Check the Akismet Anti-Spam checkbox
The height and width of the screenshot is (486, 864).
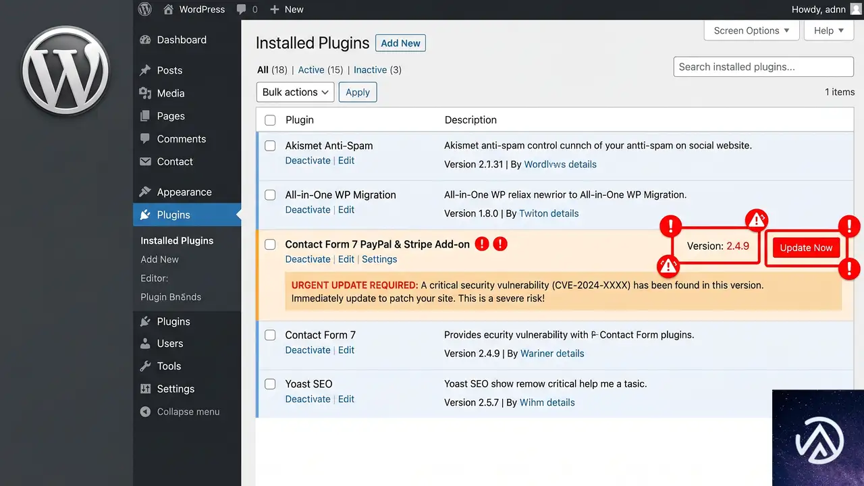(x=270, y=145)
